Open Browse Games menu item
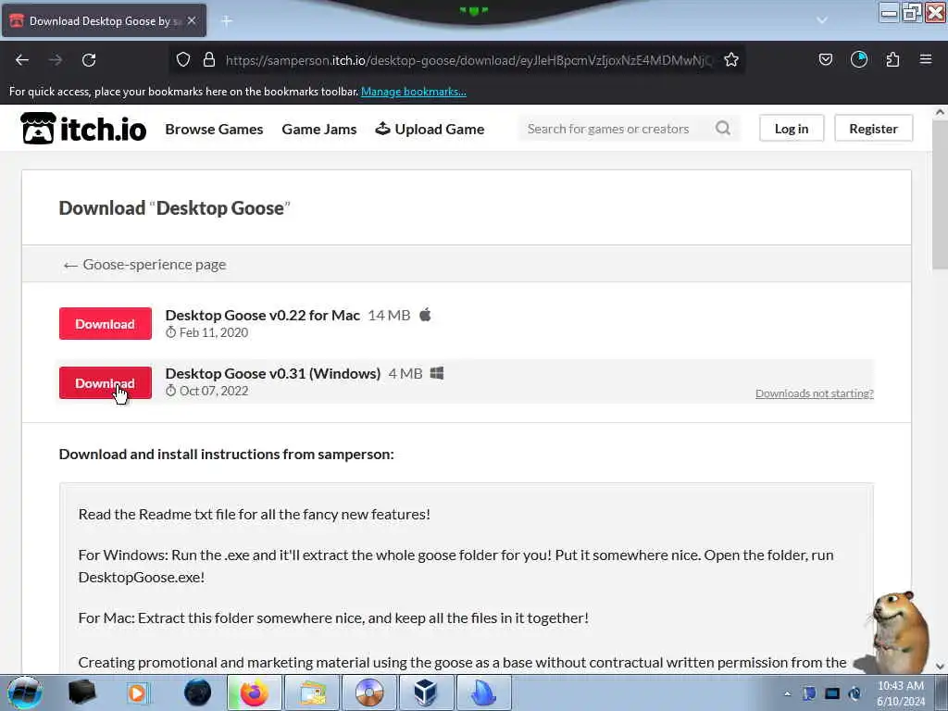Screen dimensions: 948x711 (214, 129)
